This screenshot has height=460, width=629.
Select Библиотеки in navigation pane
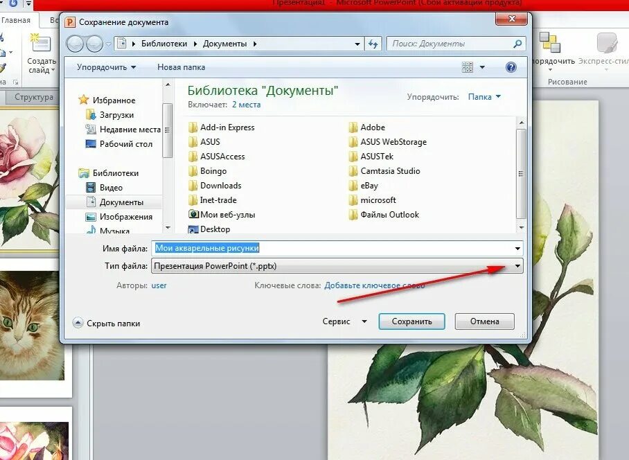[x=108, y=173]
